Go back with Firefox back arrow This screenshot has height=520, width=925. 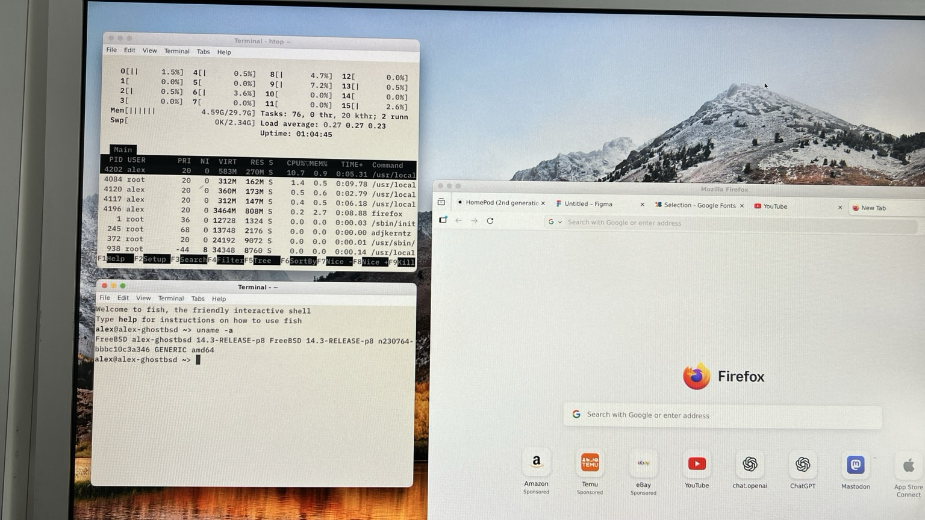pos(458,221)
